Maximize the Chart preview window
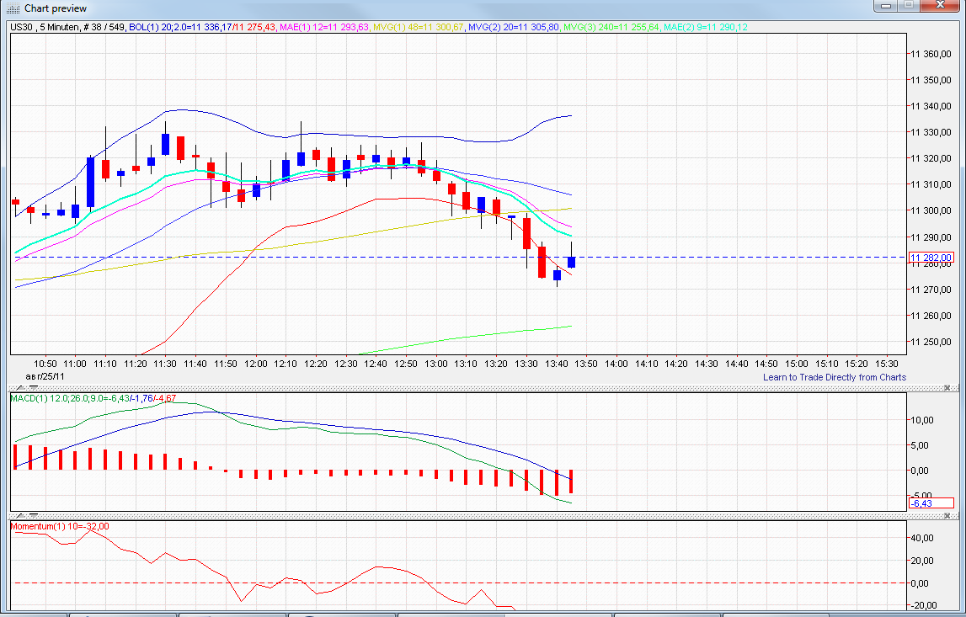 pyautogui.click(x=909, y=6)
